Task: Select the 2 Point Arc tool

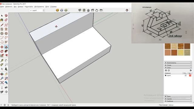Action: (6, 38)
